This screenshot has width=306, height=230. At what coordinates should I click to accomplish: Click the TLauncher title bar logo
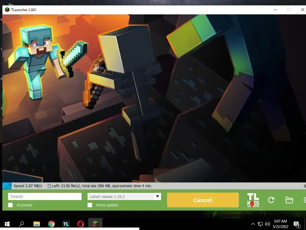click(7, 10)
